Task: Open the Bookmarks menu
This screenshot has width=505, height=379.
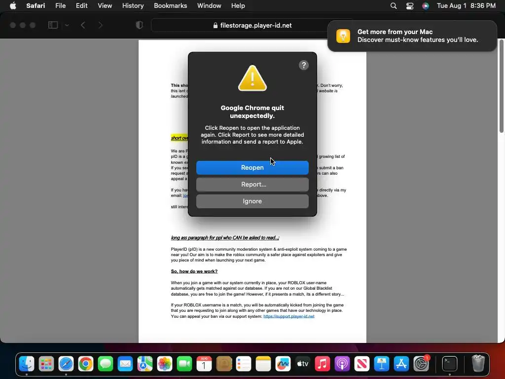Action: coord(170,5)
